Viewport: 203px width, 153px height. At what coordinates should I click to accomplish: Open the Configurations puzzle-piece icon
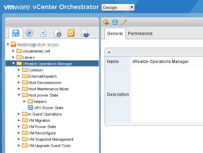point(85,33)
